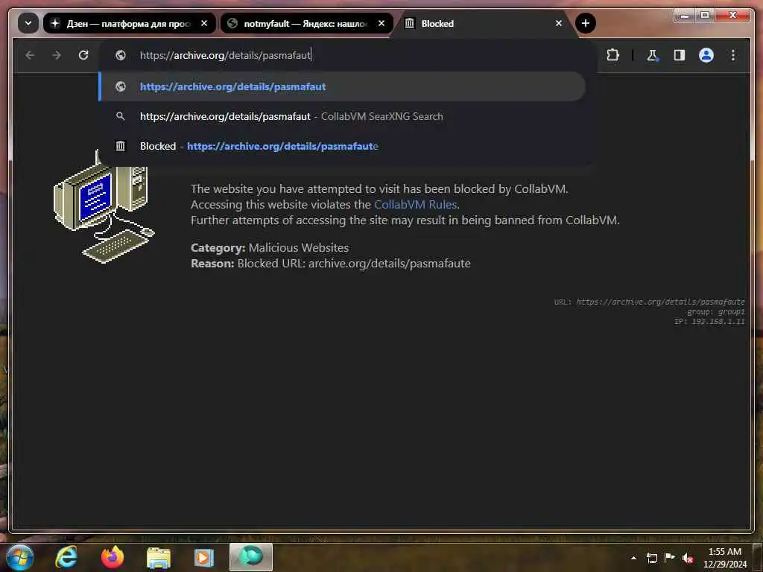Open Windows Media Player on taskbar
This screenshot has height=572, width=763.
pyautogui.click(x=204, y=558)
